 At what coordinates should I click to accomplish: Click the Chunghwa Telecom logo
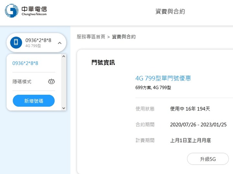coord(26,11)
